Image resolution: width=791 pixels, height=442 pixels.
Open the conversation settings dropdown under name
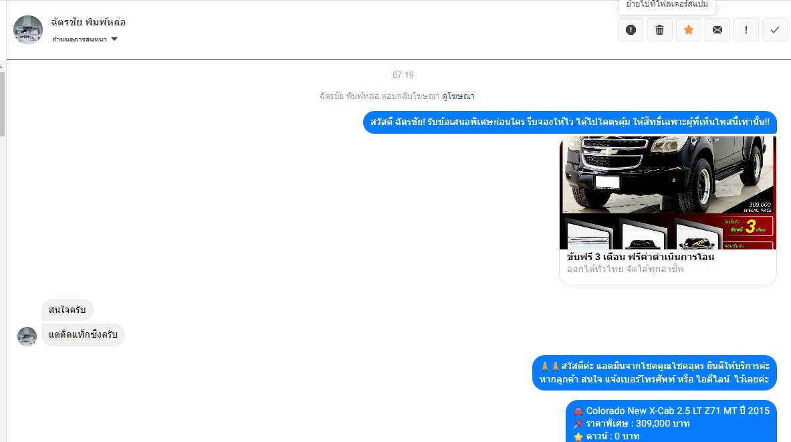click(x=85, y=39)
